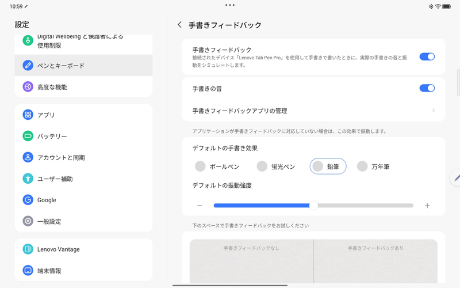The width and height of the screenshot is (460, 288).
Task: Go to 高度な機能 settings
Action: [x=83, y=87]
